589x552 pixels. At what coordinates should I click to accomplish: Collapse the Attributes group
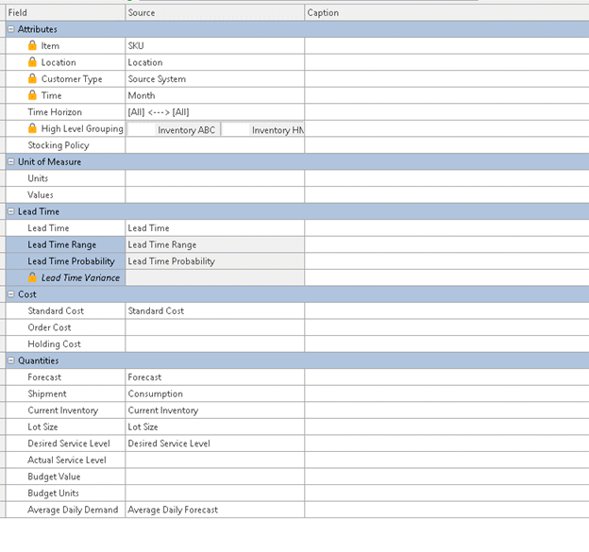(11, 29)
